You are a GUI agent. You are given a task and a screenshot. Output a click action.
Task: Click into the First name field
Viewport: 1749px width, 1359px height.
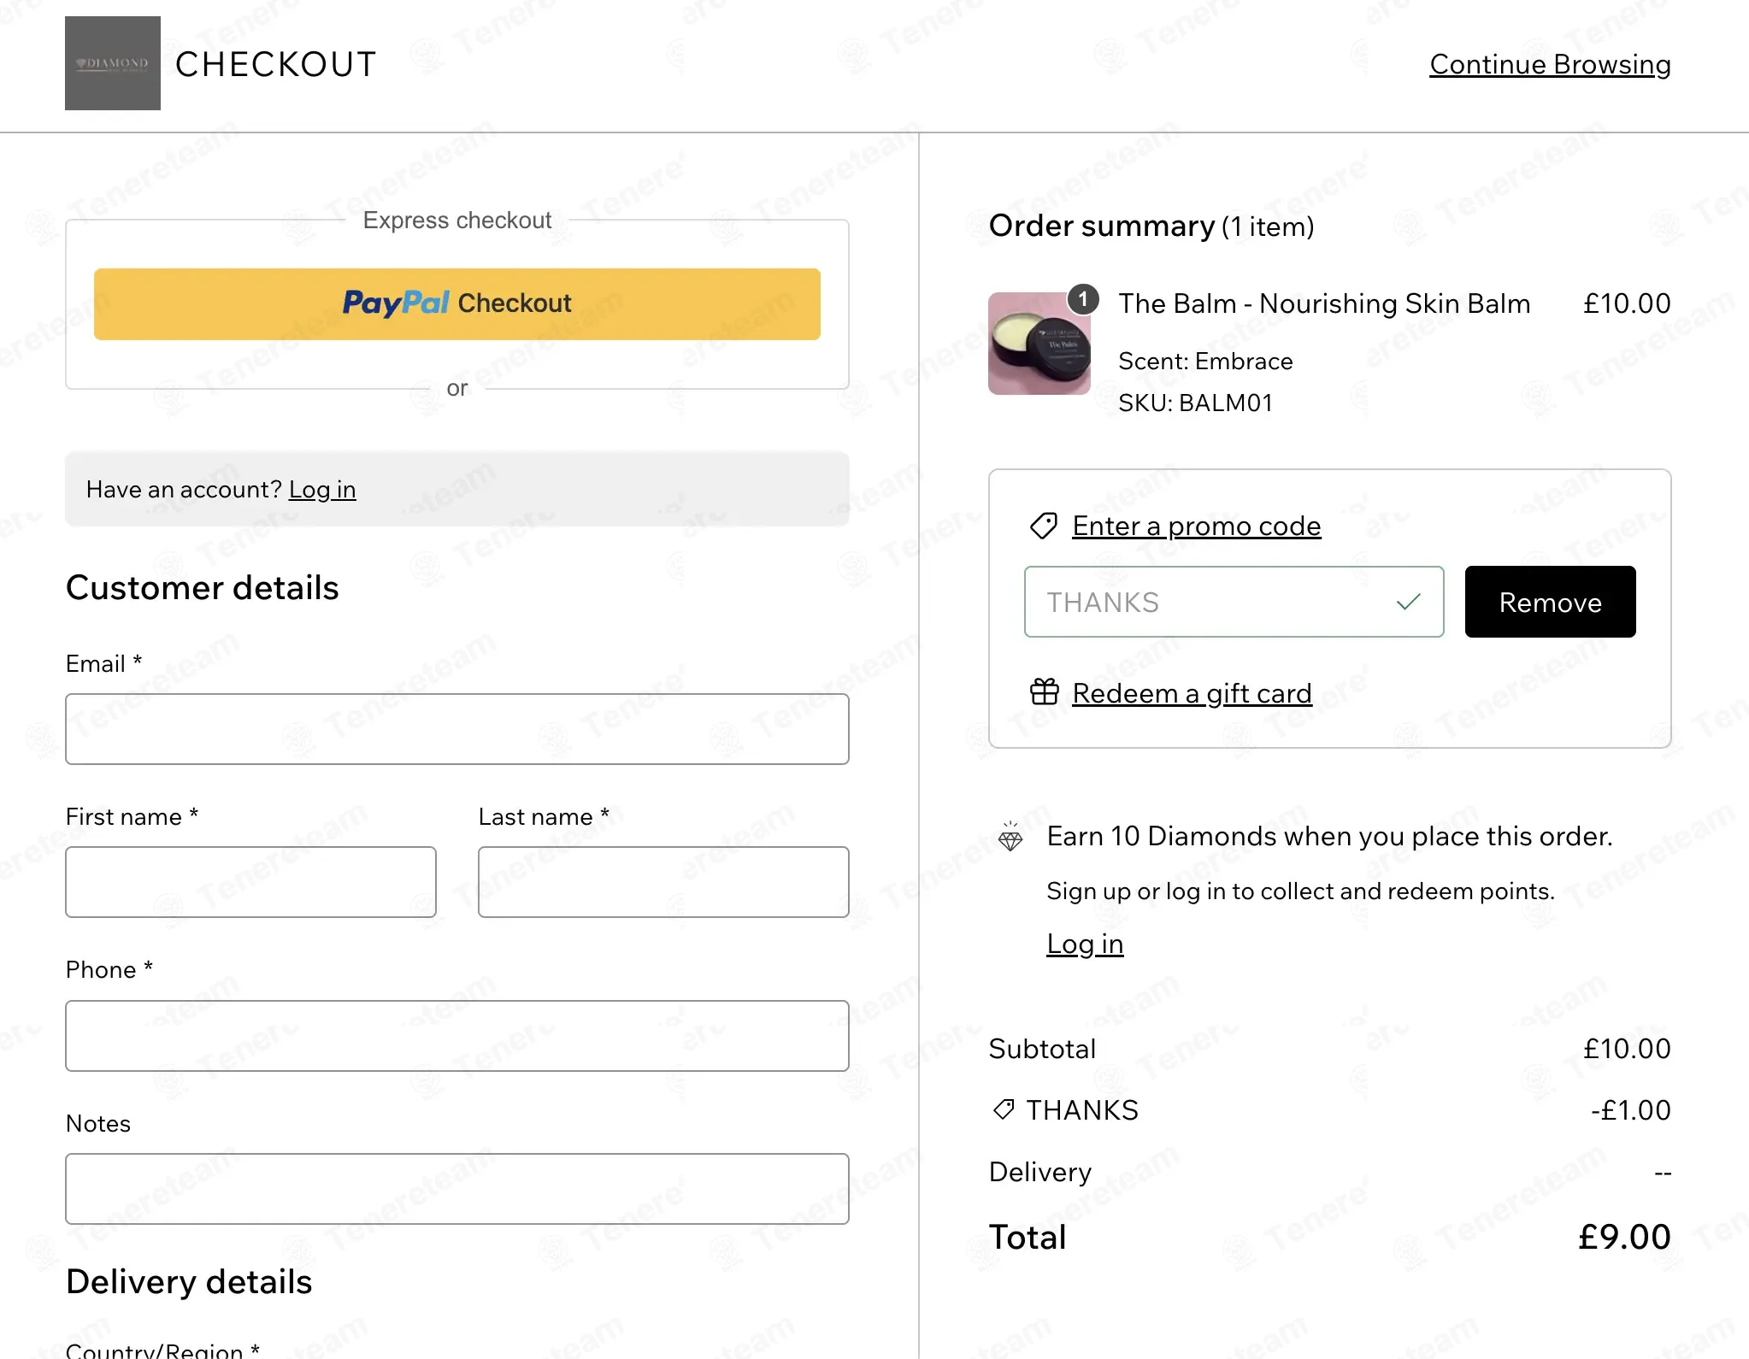pos(251,882)
